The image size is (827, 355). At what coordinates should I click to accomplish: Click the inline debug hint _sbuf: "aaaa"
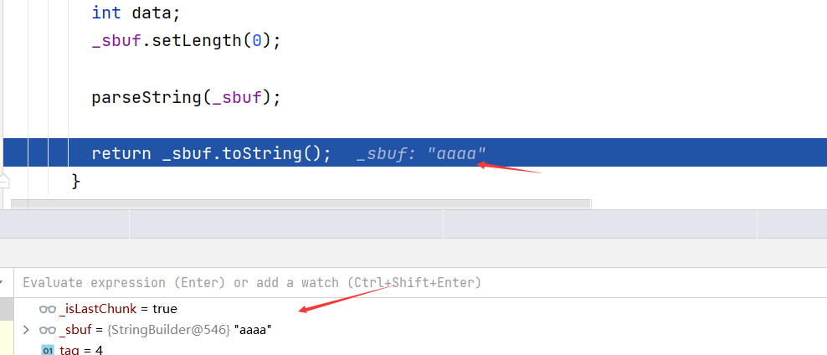tap(421, 153)
